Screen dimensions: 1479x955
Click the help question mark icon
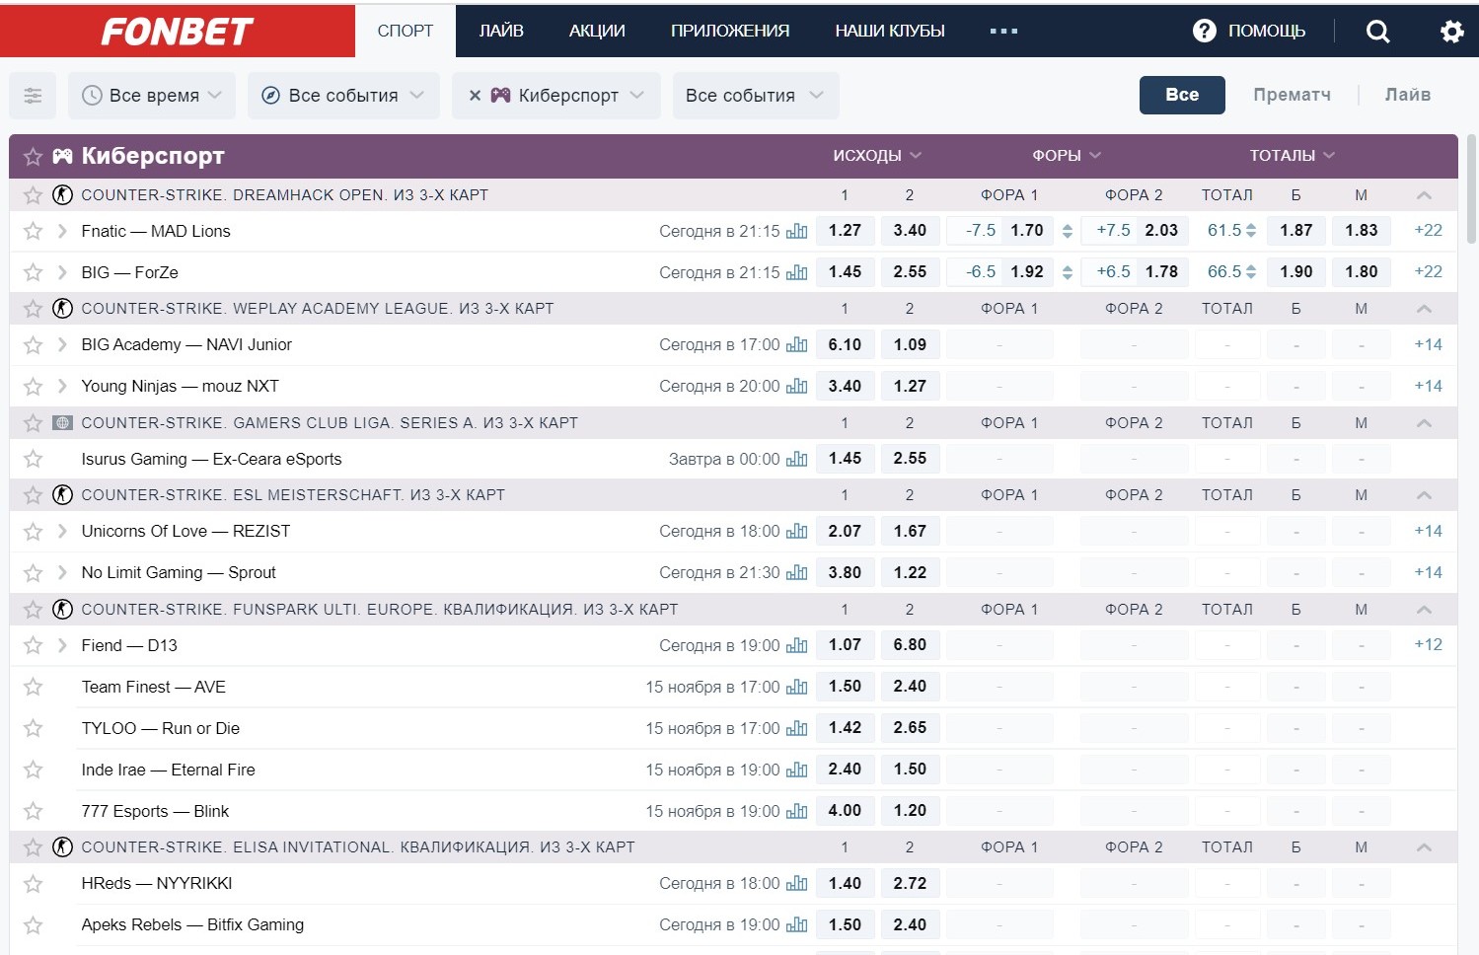(x=1204, y=31)
